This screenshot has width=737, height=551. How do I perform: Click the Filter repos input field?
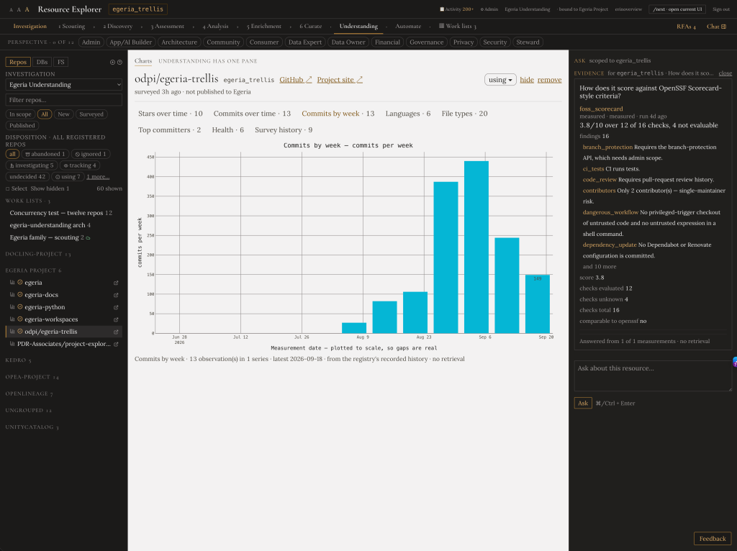63,99
